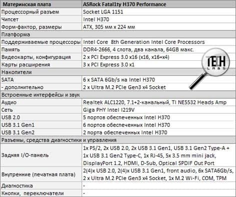Select the Видеокарты, конфигурация label
The height and width of the screenshot is (197, 236).
coord(36,57)
